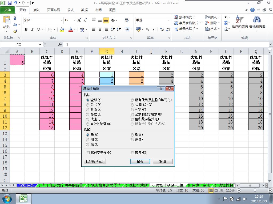
Task: Expand the Name Box dropdown arrow
Action: [40, 45]
